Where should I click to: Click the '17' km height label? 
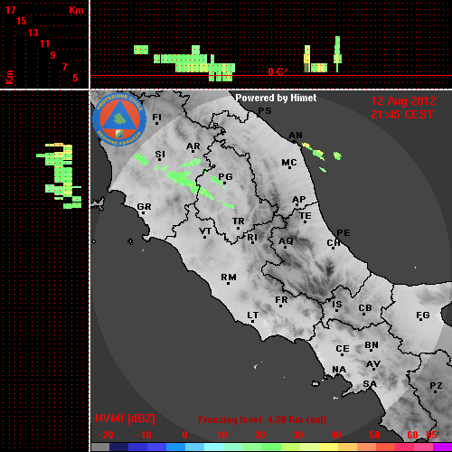point(10,10)
